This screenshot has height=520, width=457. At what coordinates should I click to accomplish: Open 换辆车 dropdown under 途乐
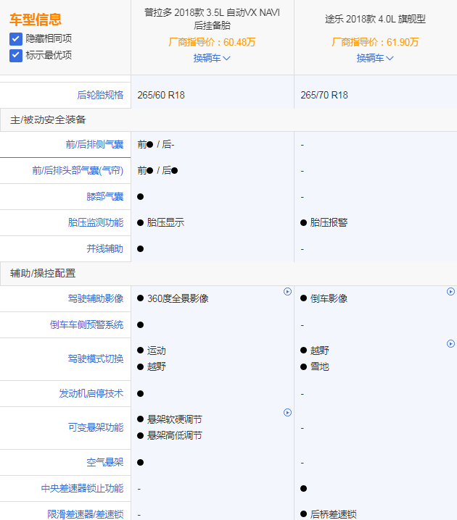pos(375,58)
